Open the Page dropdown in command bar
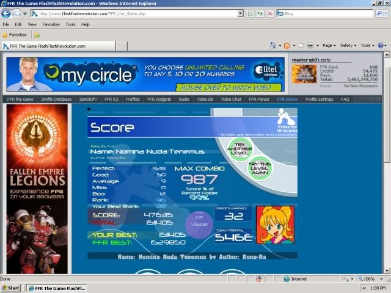Image resolution: width=391 pixels, height=293 pixels. (x=329, y=46)
